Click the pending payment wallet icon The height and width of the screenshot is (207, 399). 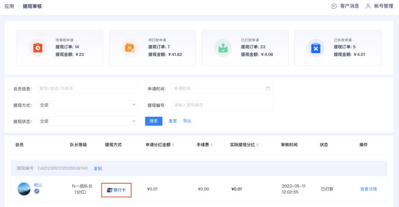(x=130, y=48)
